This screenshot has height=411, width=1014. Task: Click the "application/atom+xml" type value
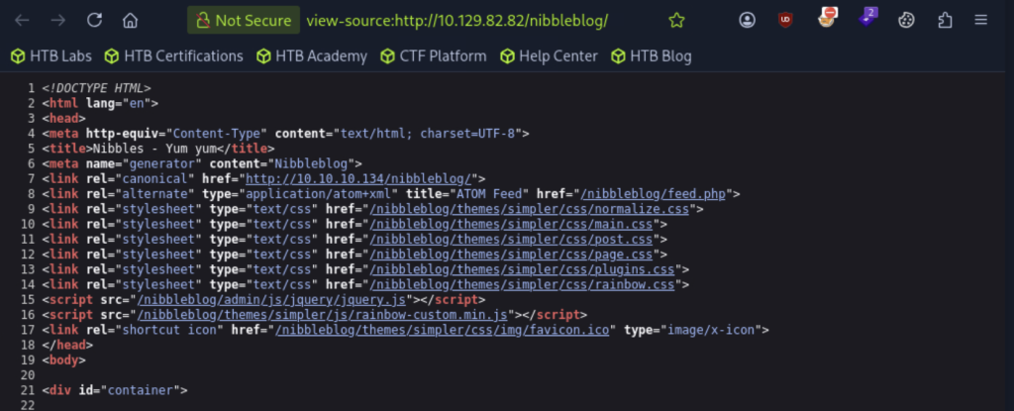pyautogui.click(x=318, y=193)
